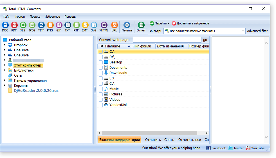276x158 pixels.
Task: Expand the Этот компьютер tree node
Action: (x=4, y=65)
